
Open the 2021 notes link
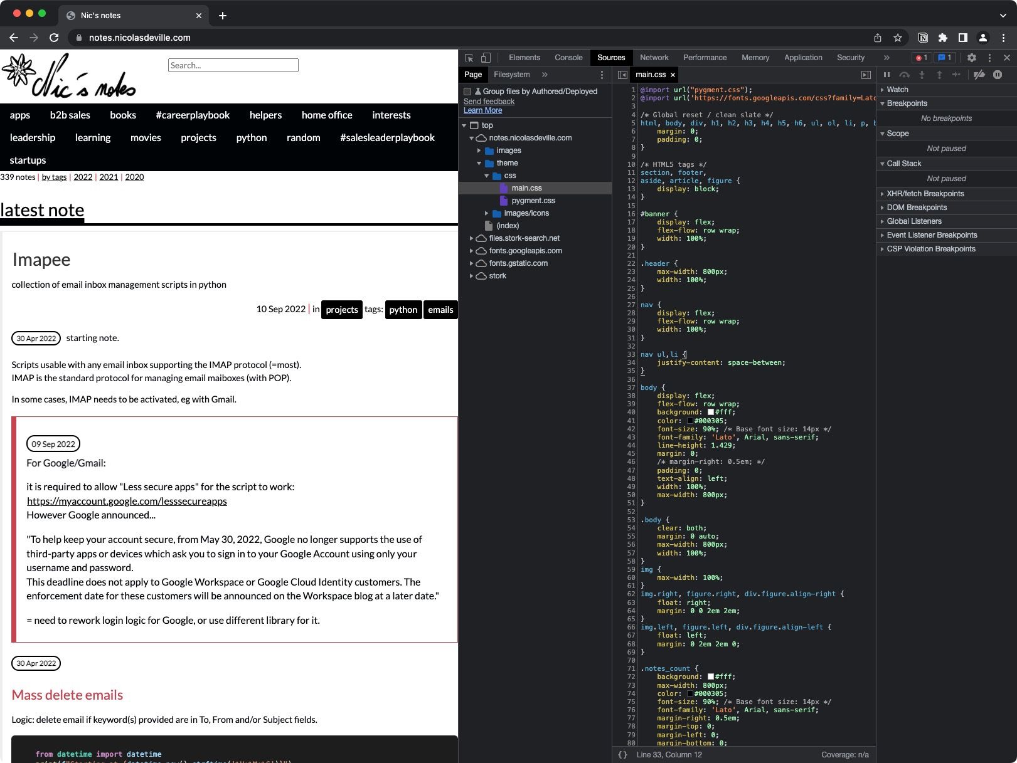click(109, 177)
